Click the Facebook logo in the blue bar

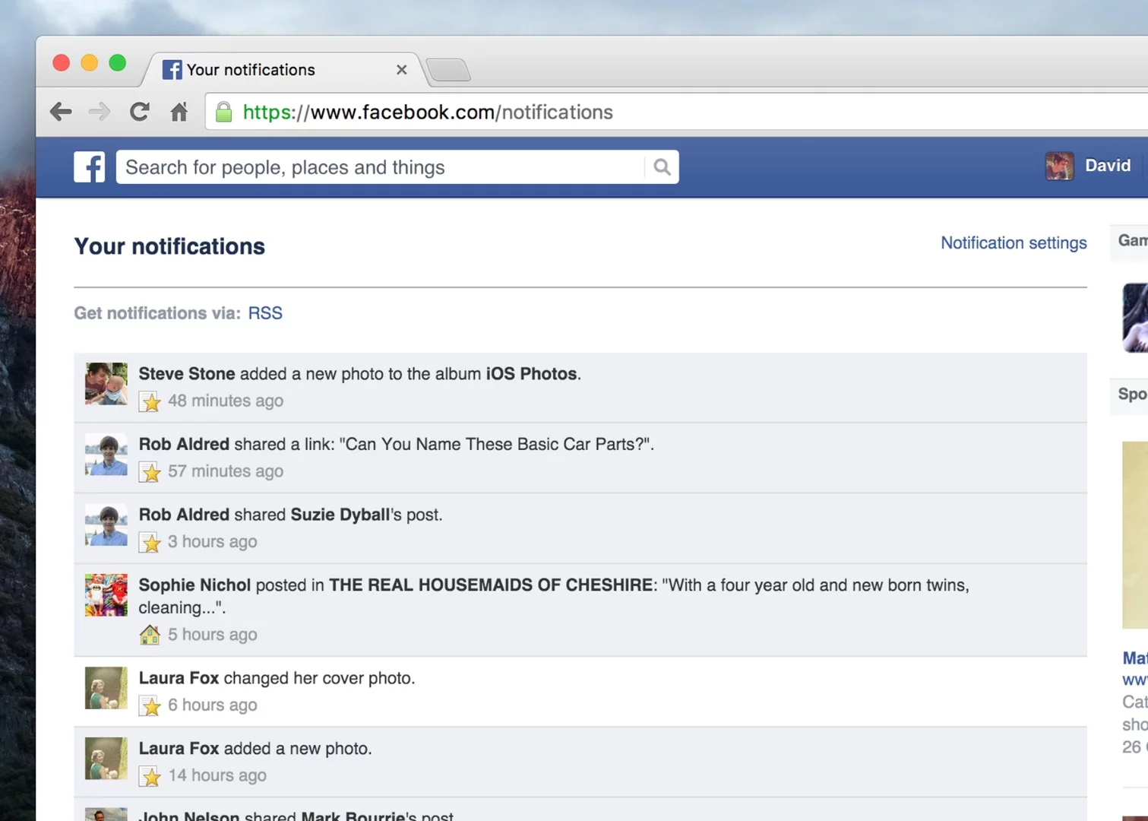(x=89, y=166)
